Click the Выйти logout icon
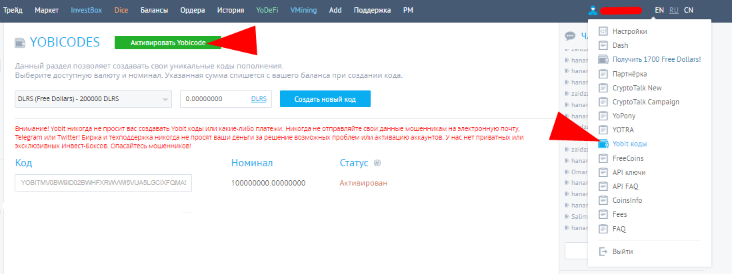 603,251
